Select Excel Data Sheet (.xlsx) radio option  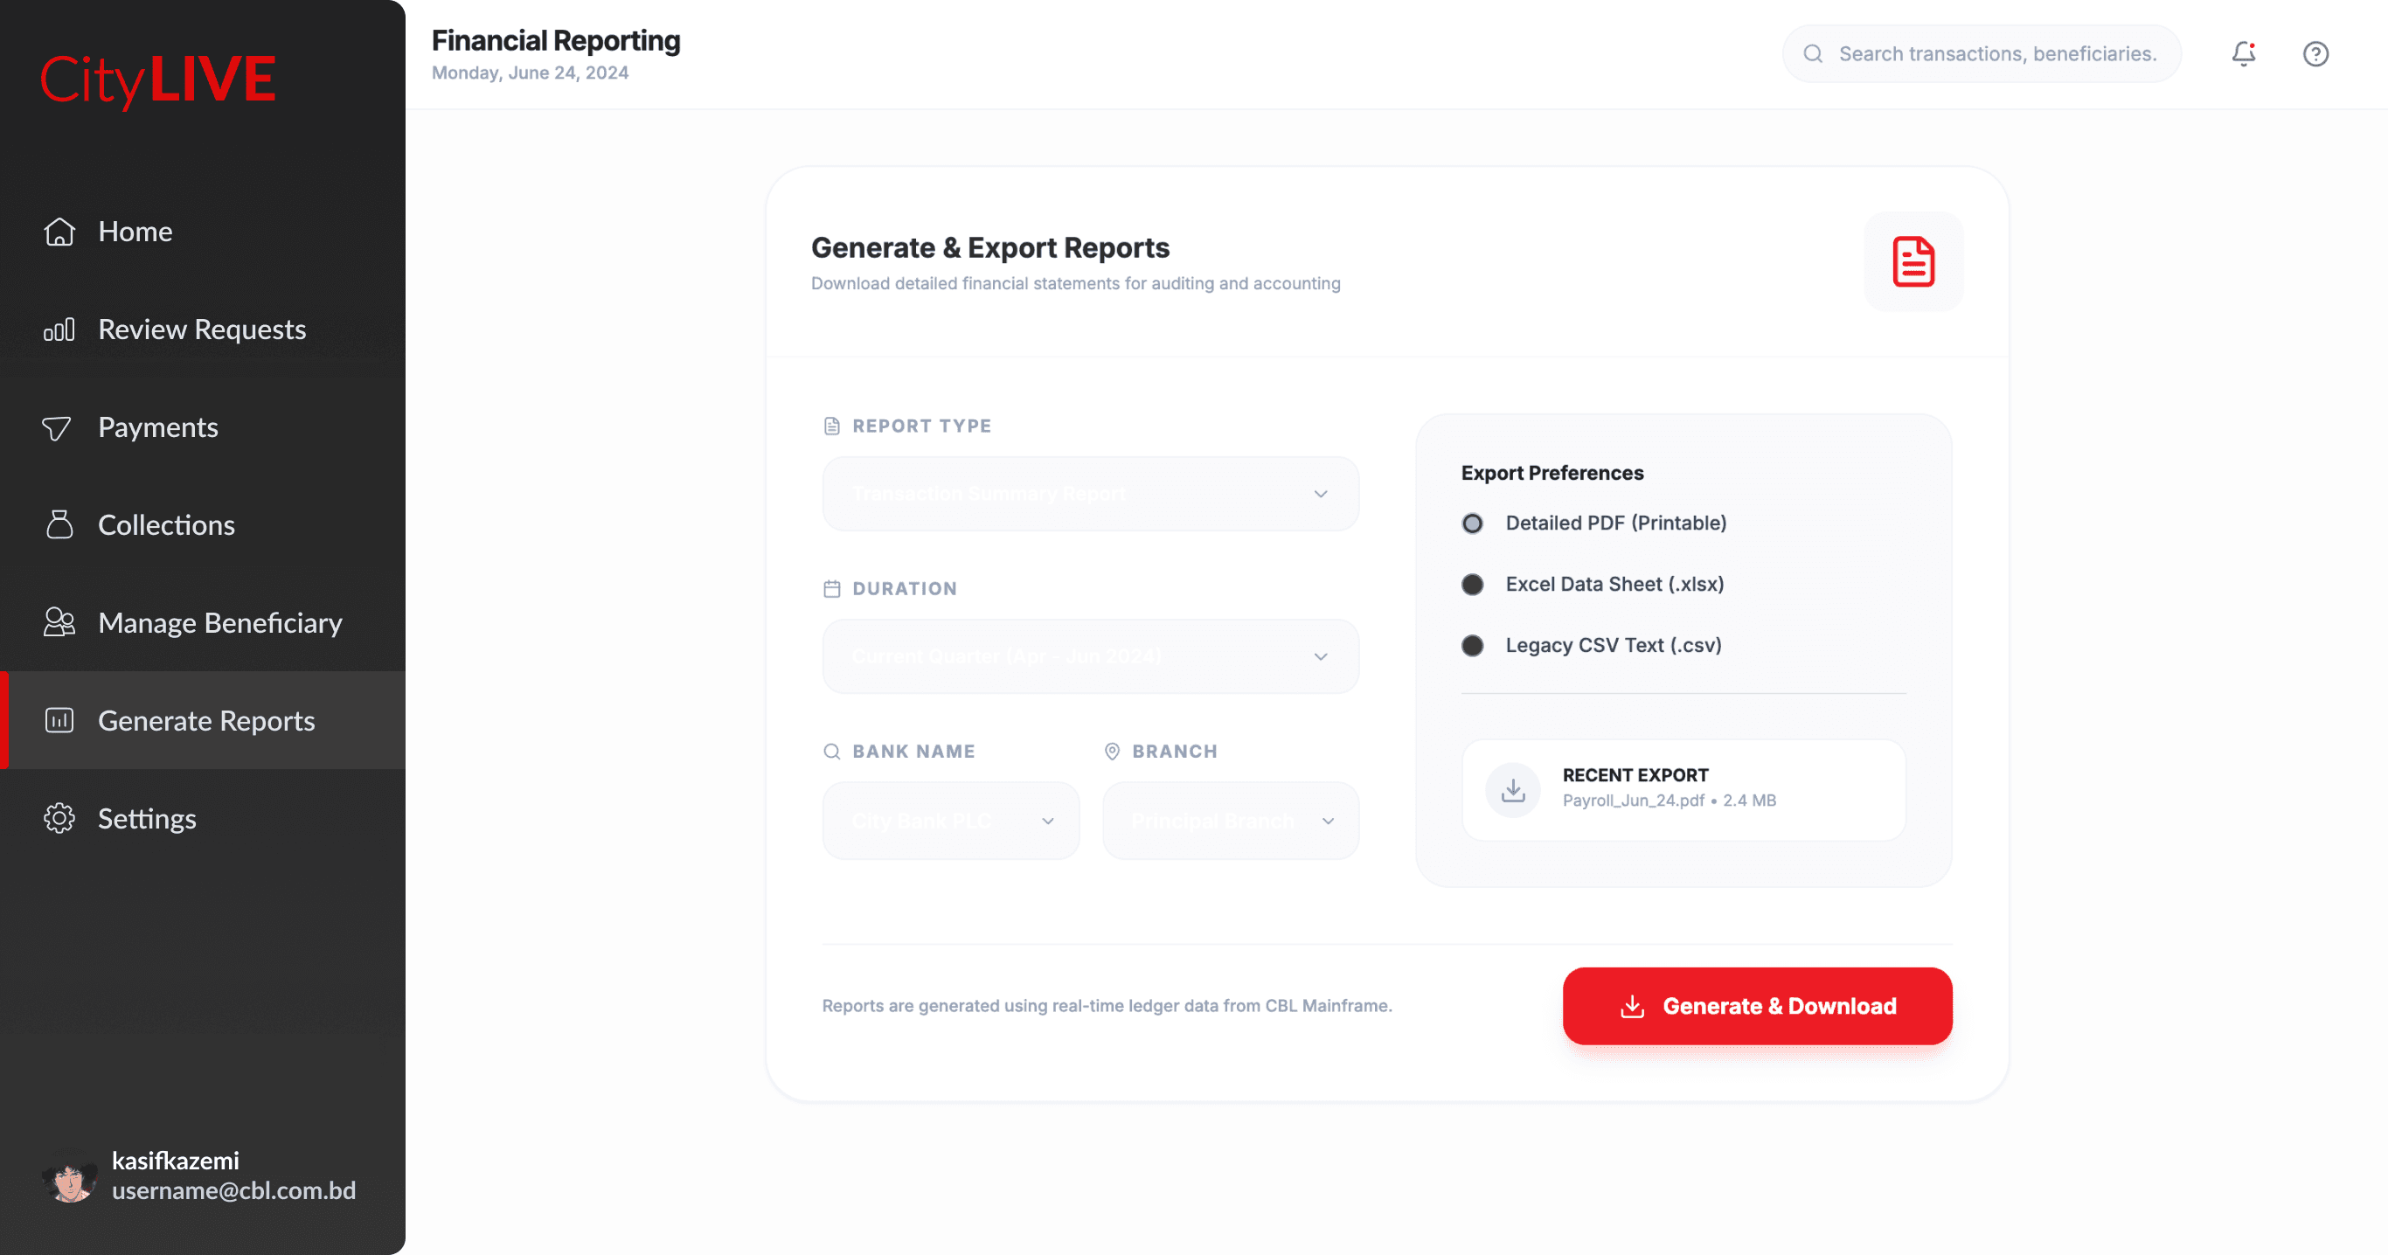1472,585
